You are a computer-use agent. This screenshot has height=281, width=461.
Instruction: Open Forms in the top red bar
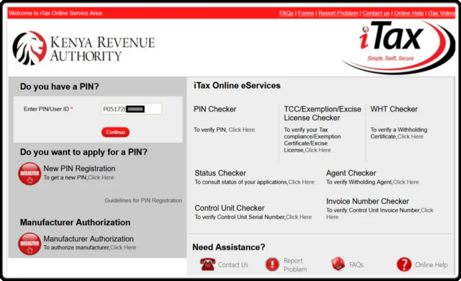click(306, 13)
